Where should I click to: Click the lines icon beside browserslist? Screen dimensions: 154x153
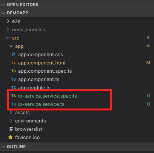pos(11,129)
